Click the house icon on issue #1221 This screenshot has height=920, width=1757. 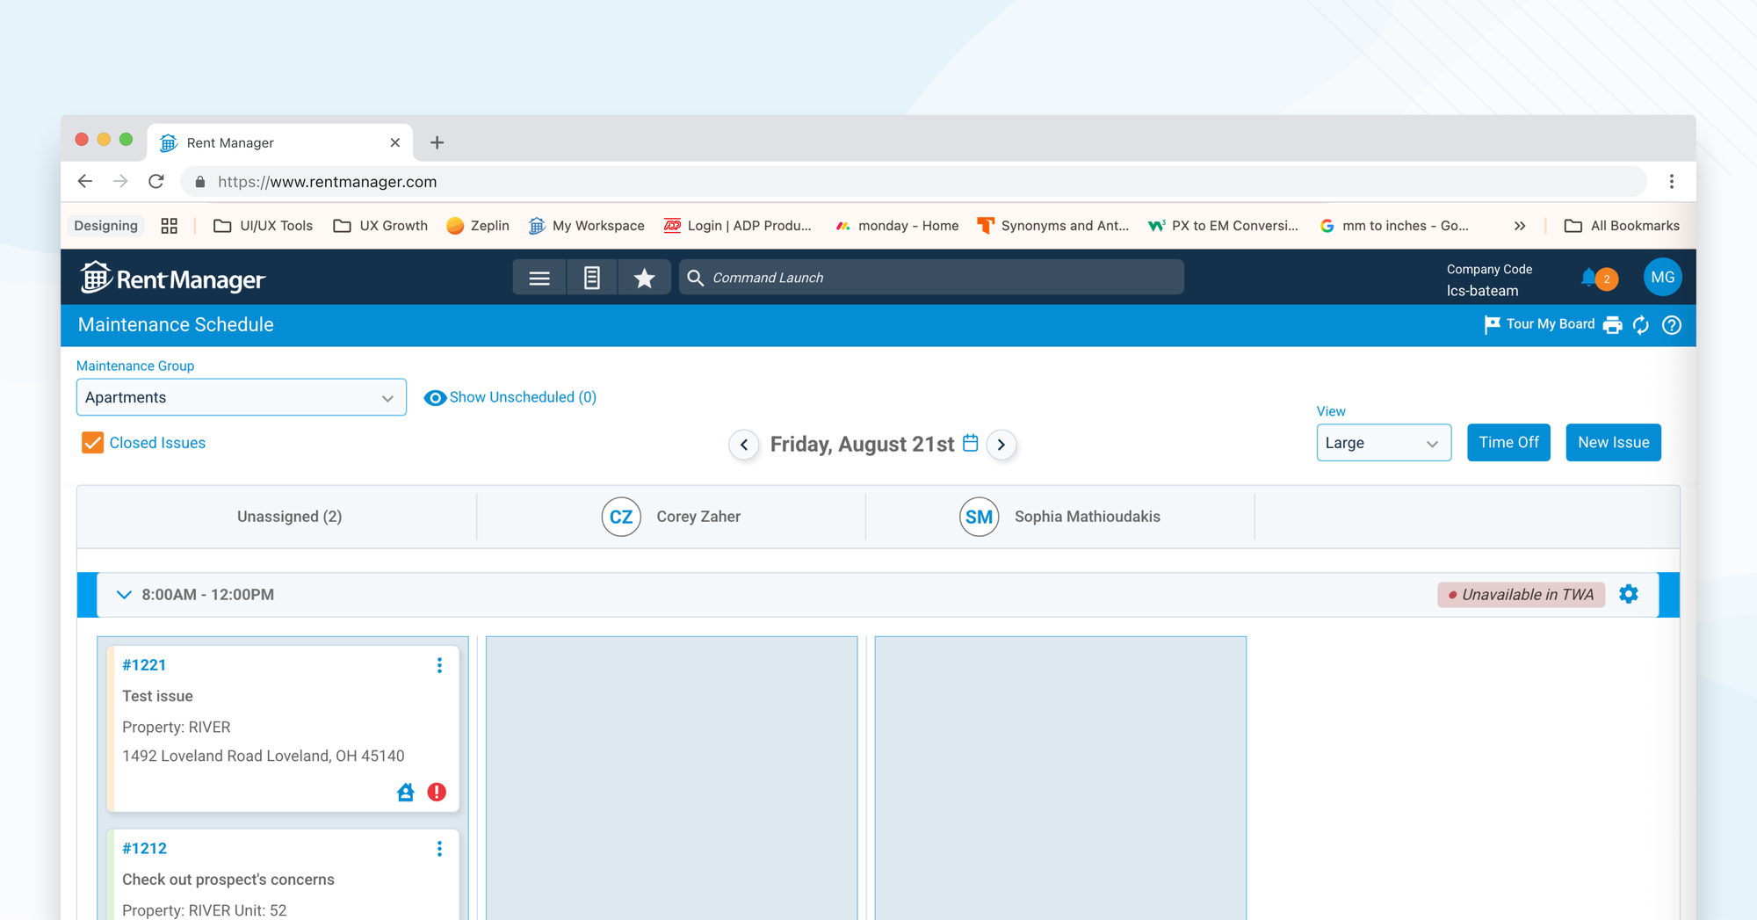(x=405, y=793)
